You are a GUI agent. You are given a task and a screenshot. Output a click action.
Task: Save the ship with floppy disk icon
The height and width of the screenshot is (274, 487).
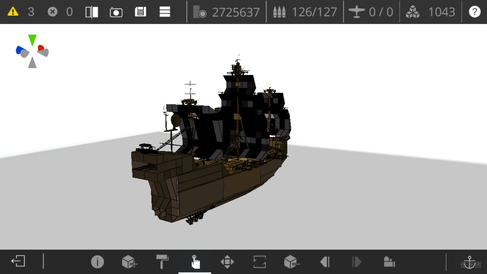coord(140,12)
